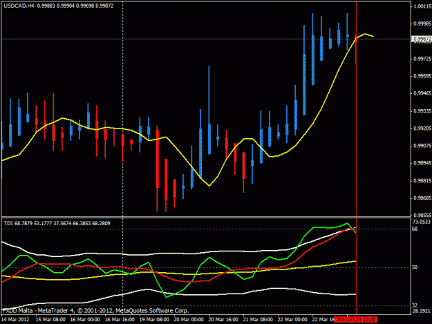Click TDI scale level 68

[415, 229]
